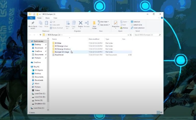Switch to large icons view in status bar
196x120 pixels.
161,112
